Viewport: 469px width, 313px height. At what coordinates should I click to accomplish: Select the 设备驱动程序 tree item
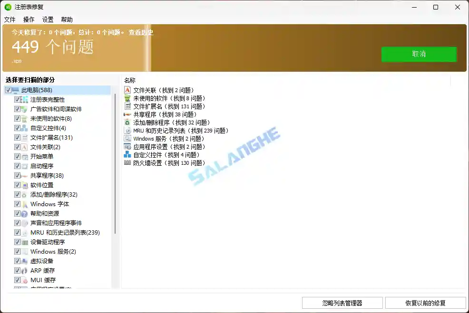[x=48, y=242]
